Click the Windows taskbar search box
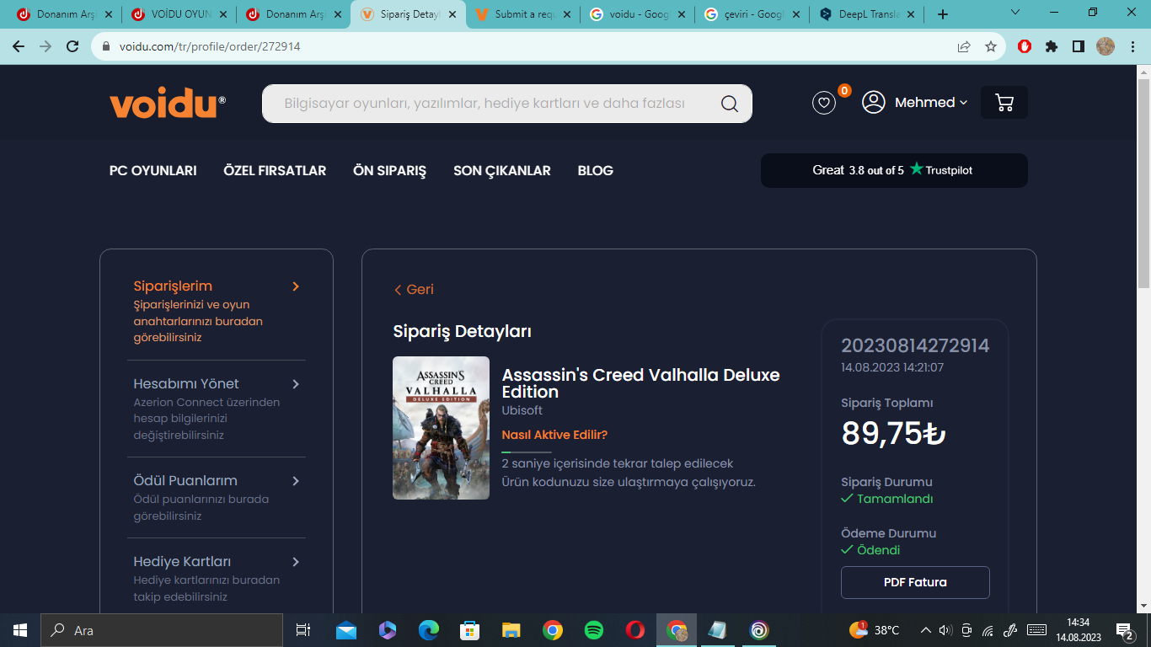This screenshot has width=1151, height=647. pos(161,630)
